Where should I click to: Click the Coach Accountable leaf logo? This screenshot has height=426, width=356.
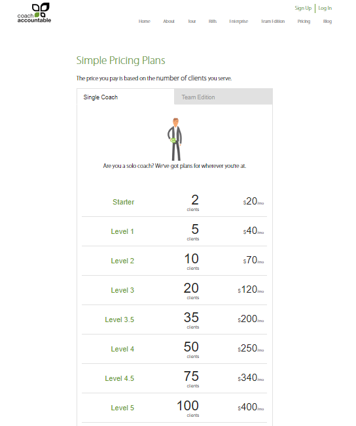pos(34,13)
